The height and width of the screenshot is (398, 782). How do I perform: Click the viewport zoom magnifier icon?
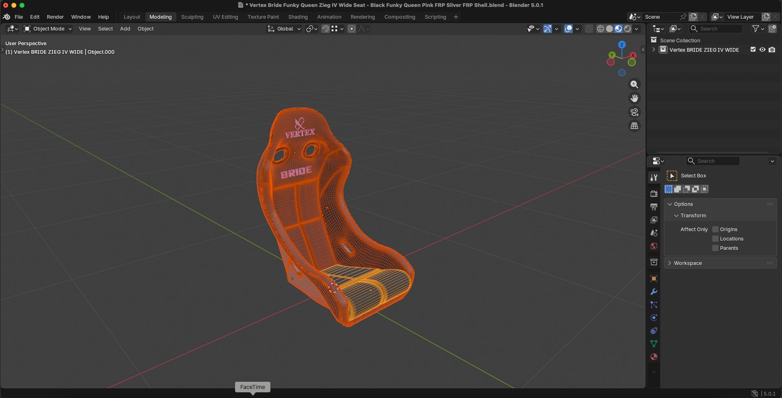pyautogui.click(x=634, y=84)
